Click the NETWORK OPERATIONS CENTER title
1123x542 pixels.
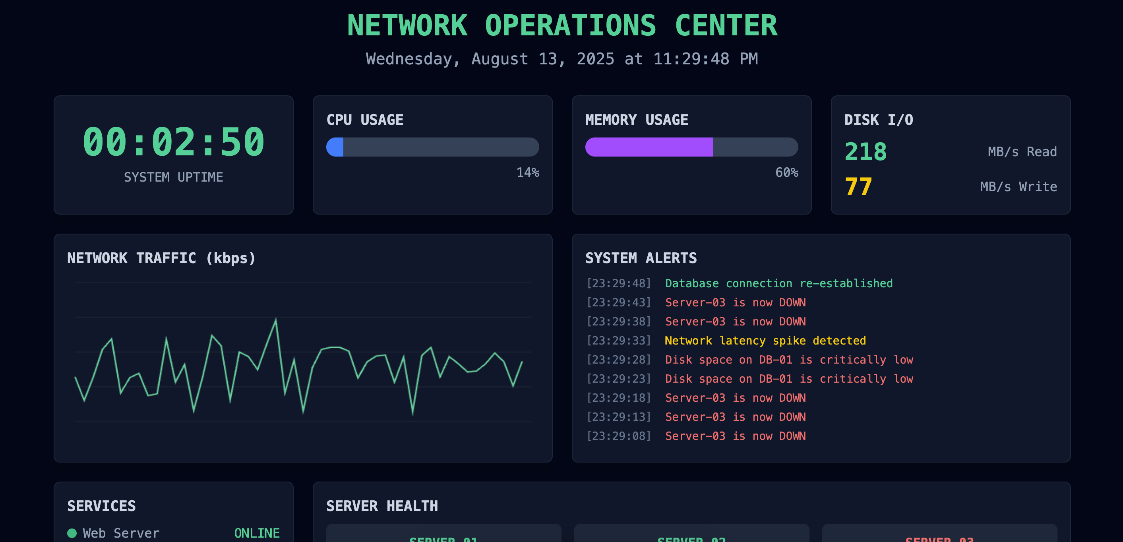click(562, 25)
